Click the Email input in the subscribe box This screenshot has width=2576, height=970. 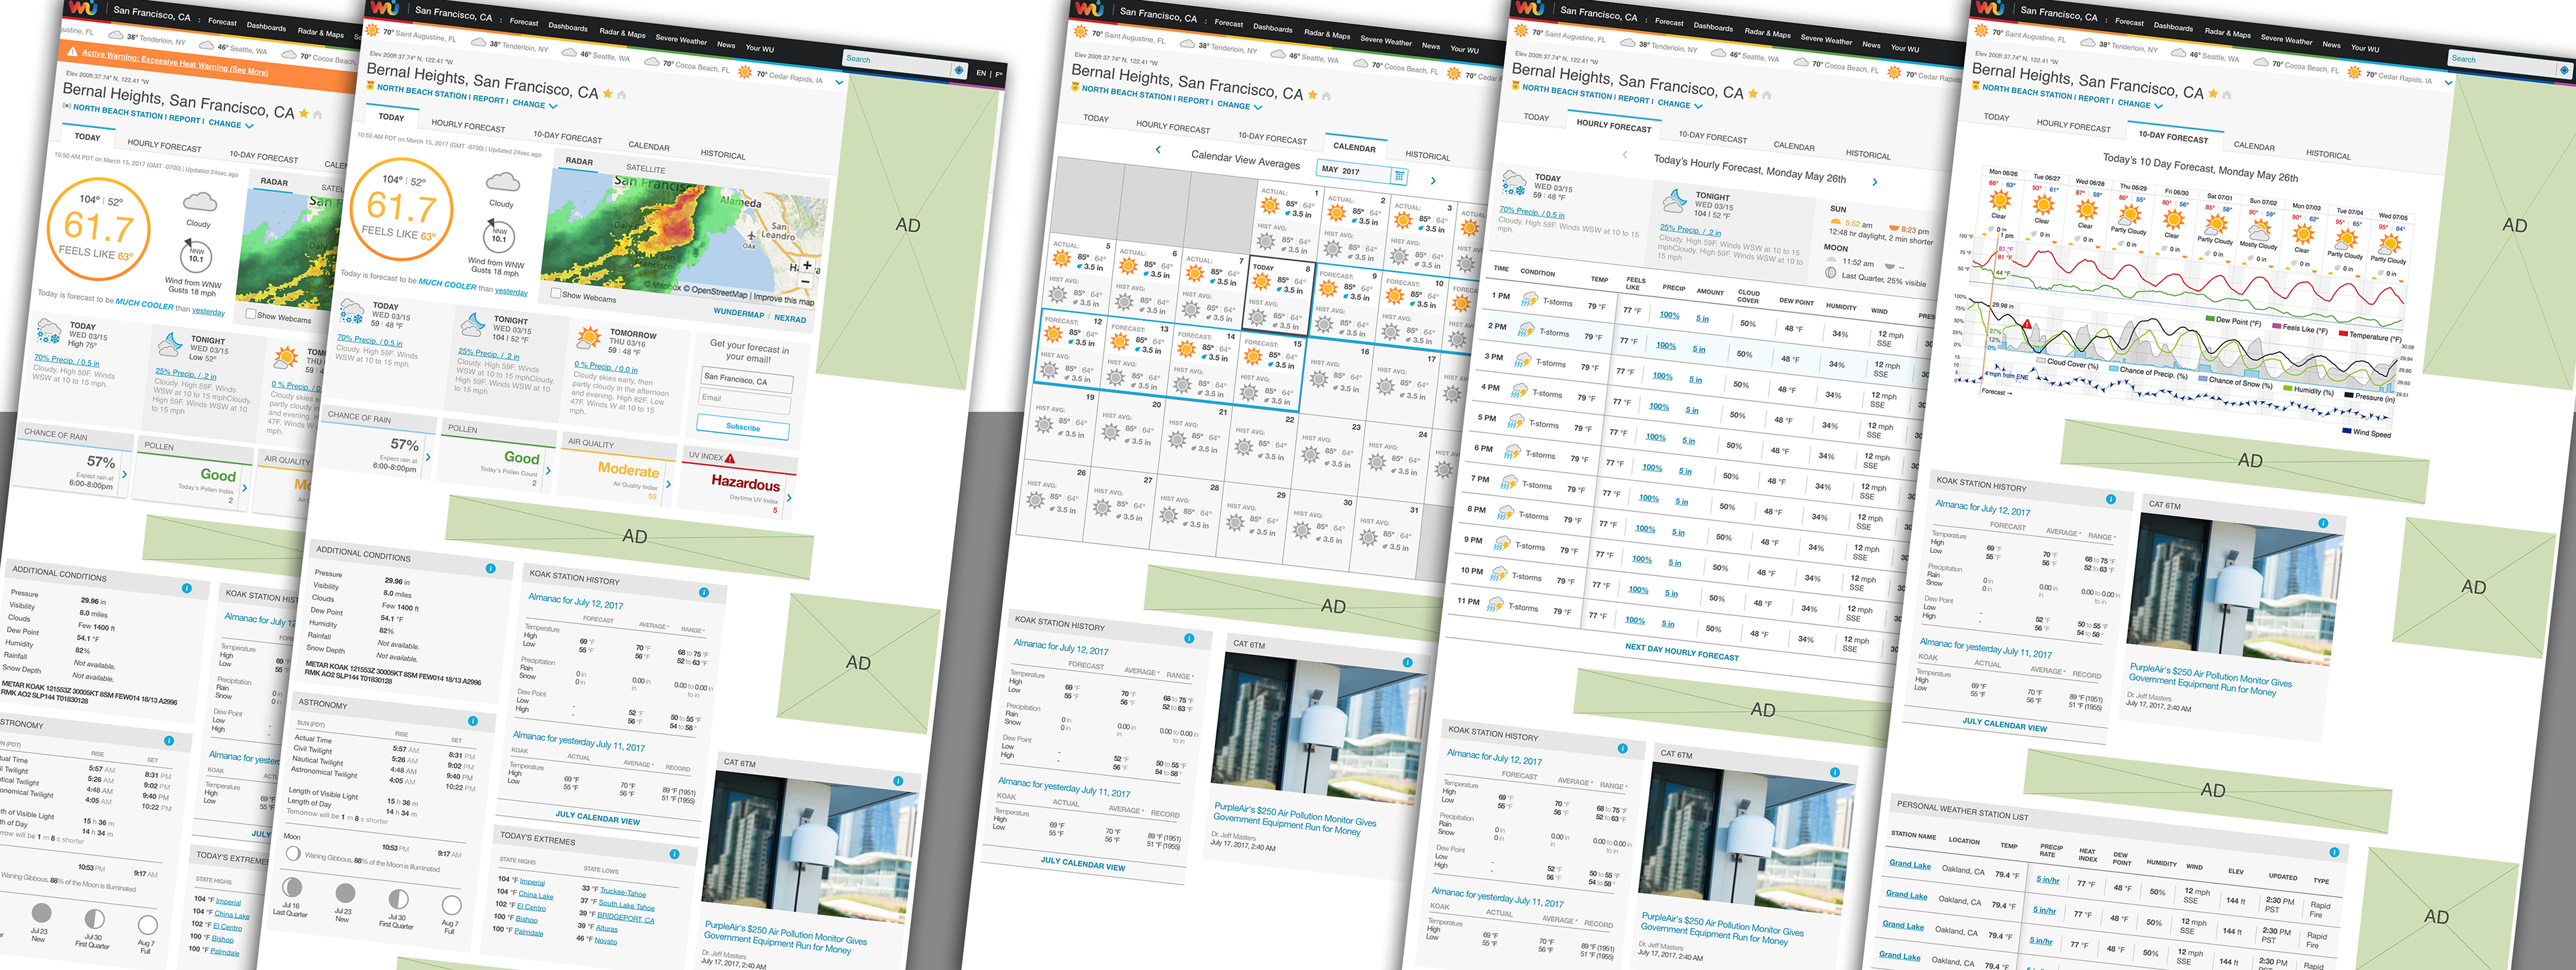point(744,402)
